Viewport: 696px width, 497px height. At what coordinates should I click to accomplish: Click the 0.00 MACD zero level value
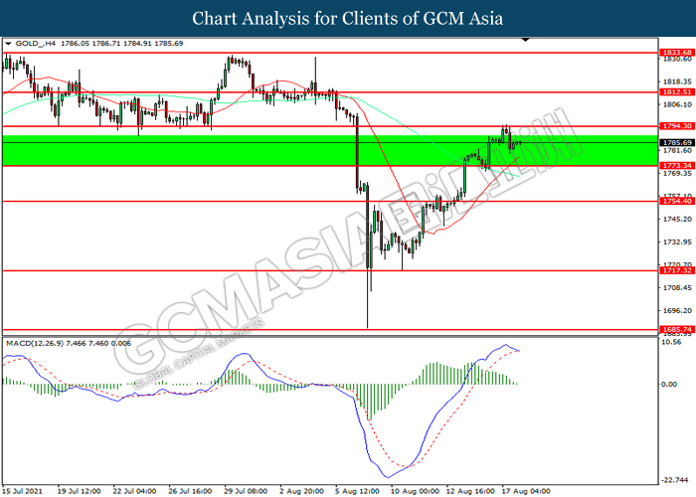pos(669,385)
